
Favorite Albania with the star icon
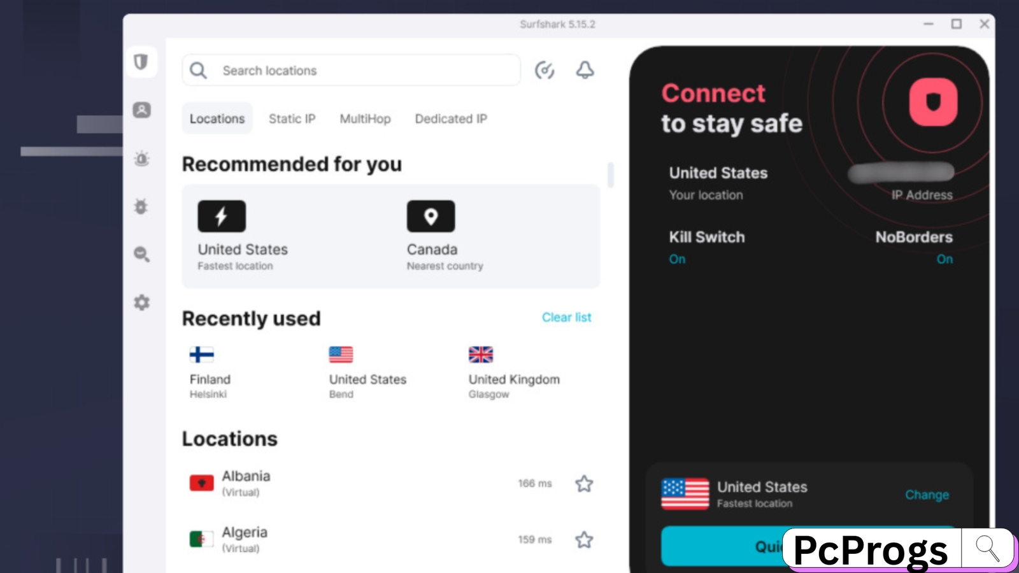point(584,484)
